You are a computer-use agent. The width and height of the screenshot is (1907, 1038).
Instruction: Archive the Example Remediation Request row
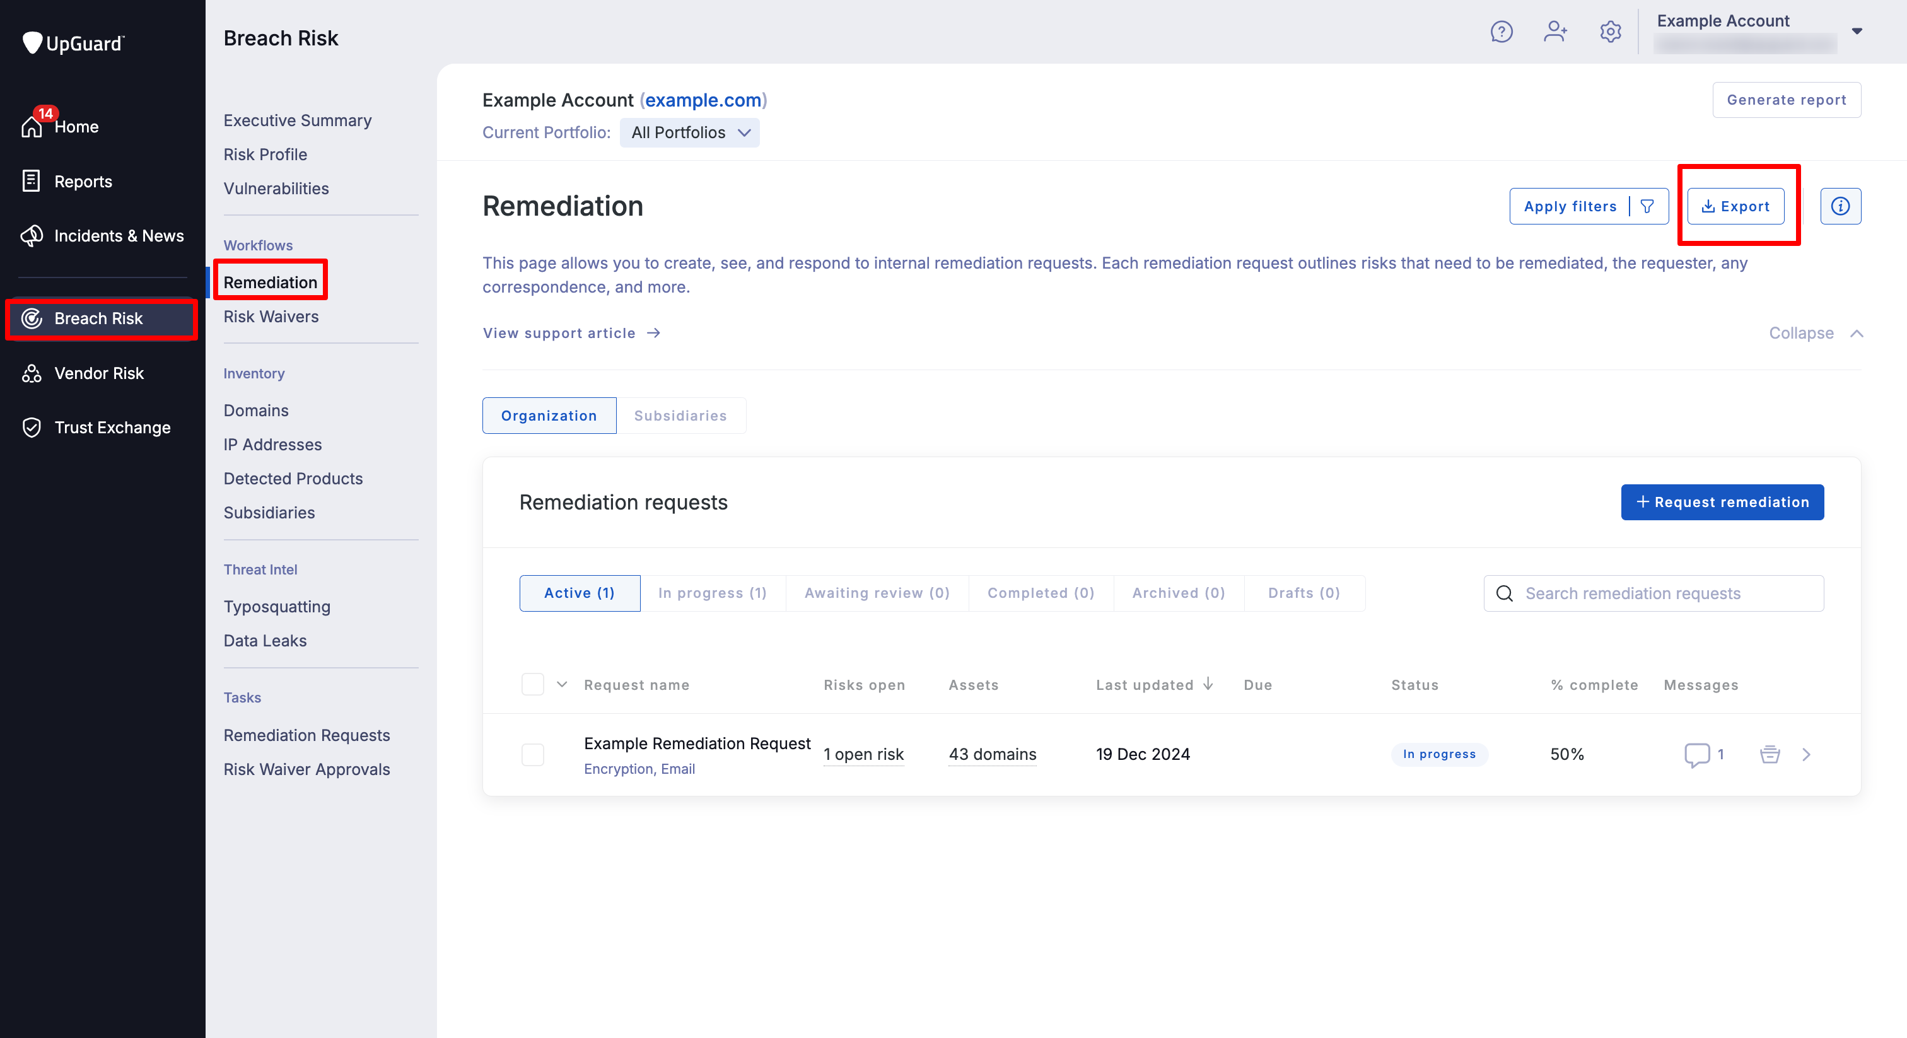point(1770,754)
